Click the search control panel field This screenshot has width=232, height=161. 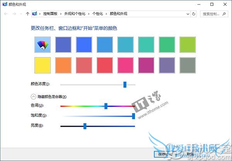(x=214, y=14)
